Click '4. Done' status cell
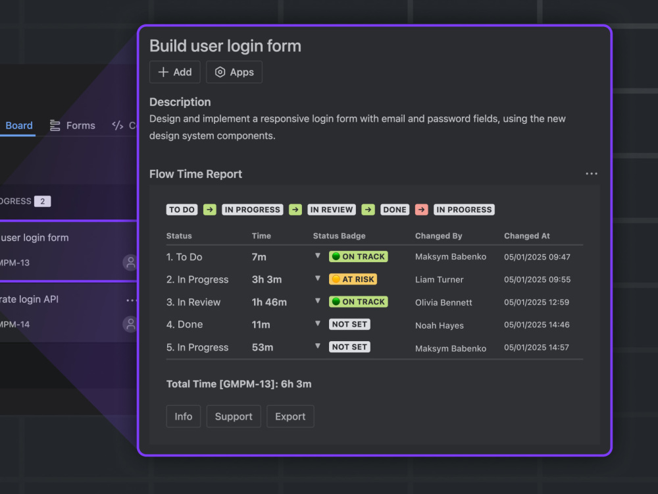The width and height of the screenshot is (658, 494). [185, 324]
